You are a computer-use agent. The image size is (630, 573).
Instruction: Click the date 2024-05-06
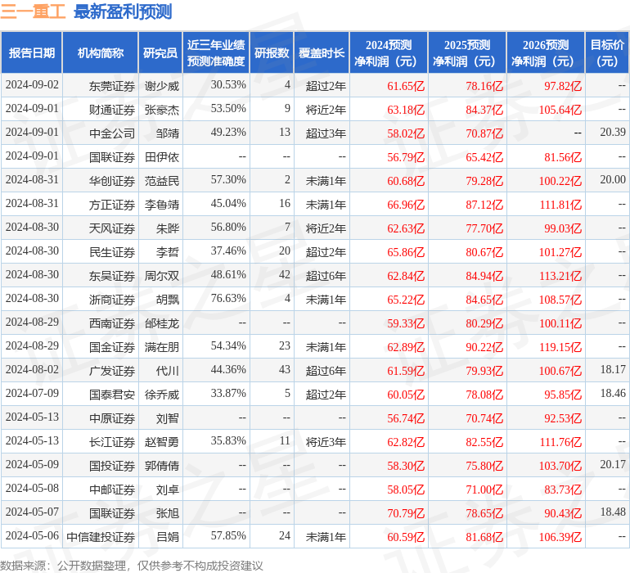point(32,535)
